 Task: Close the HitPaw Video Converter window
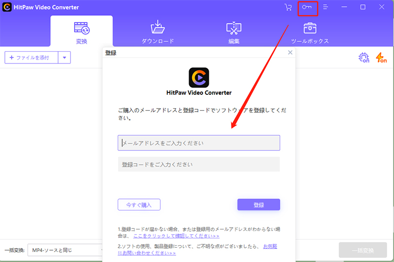pyautogui.click(x=381, y=7)
